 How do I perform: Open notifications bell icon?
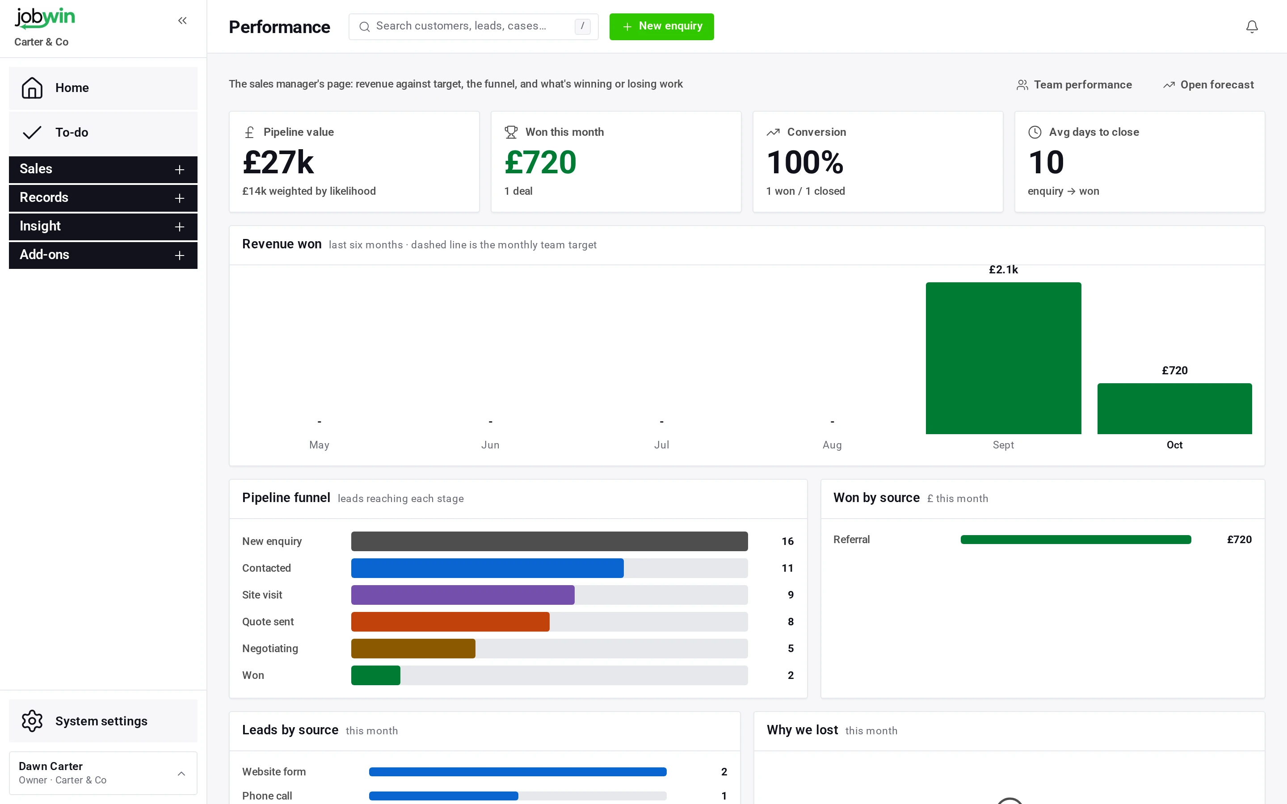(x=1252, y=27)
